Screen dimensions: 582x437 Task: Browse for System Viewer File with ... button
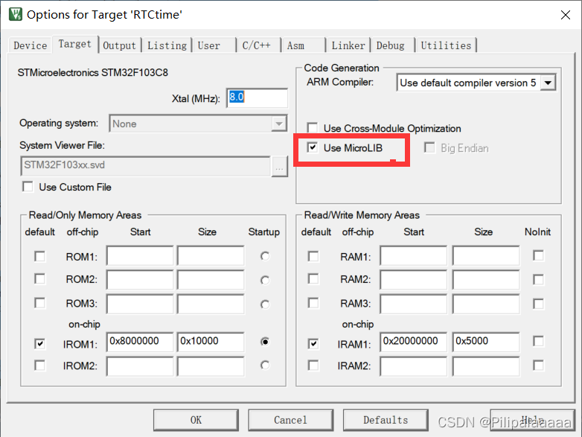coord(280,167)
